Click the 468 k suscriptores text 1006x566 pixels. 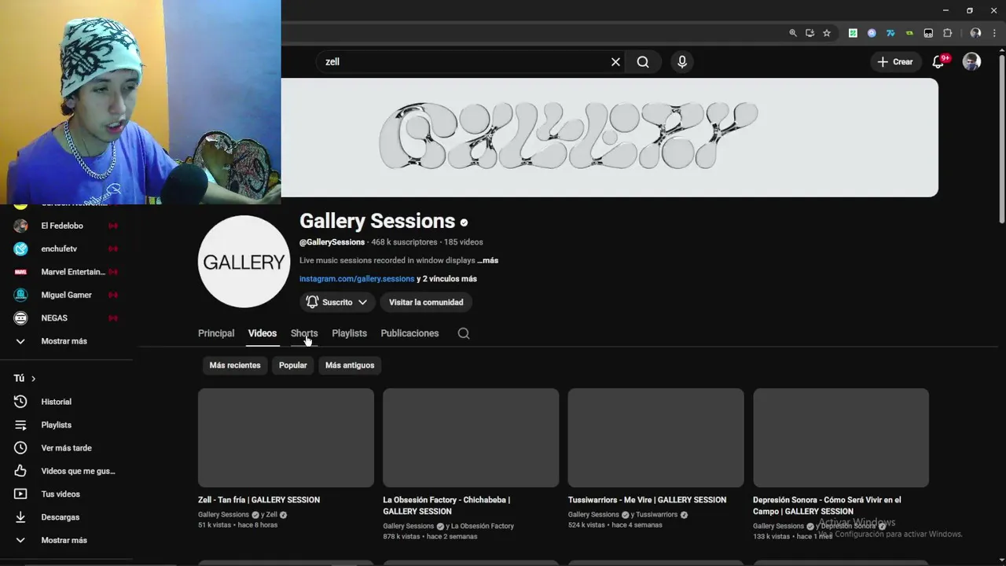(x=404, y=242)
